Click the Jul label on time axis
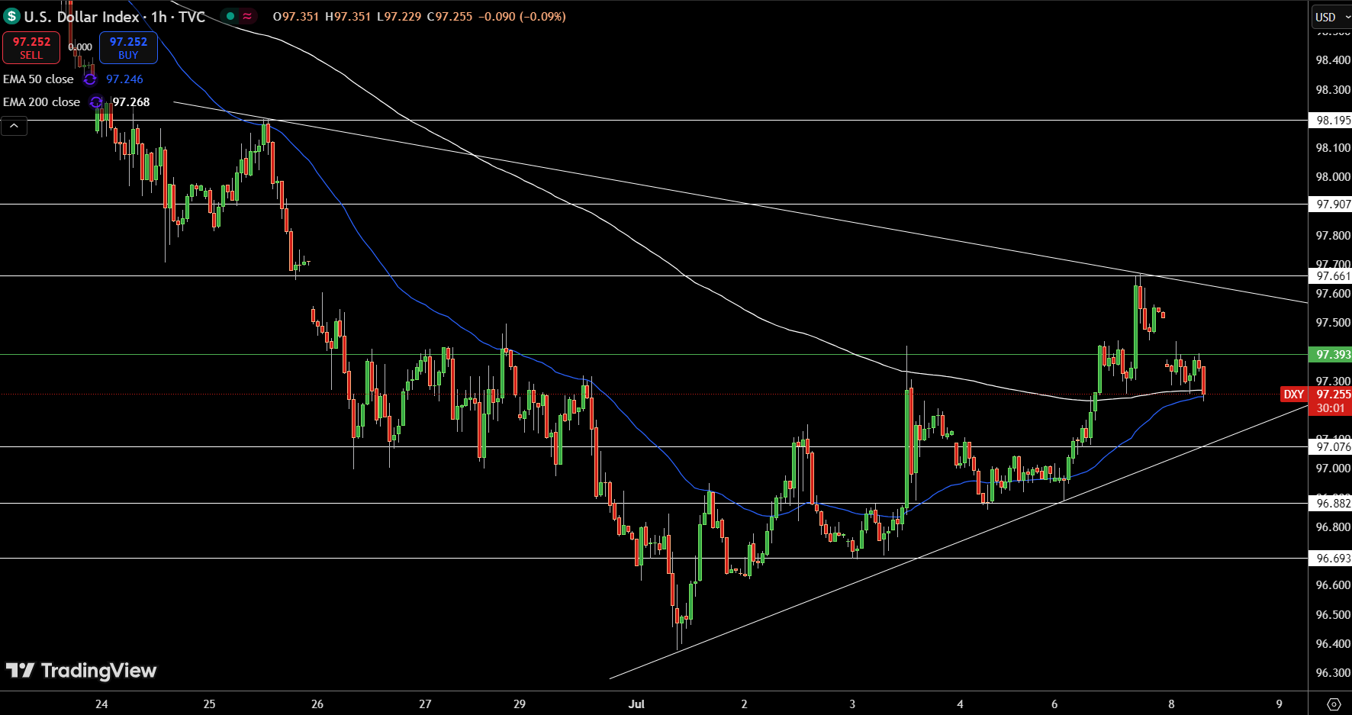This screenshot has width=1352, height=715. (636, 704)
